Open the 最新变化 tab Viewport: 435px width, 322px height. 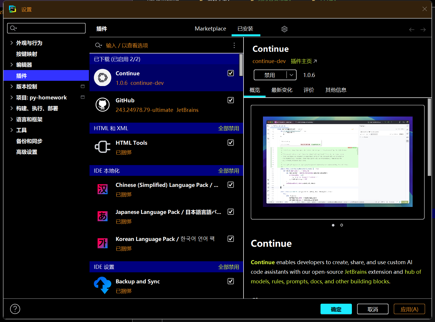(282, 90)
